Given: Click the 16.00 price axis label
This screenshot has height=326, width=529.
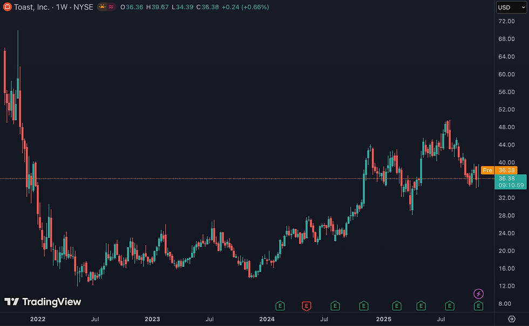Looking at the screenshot, I should pyautogui.click(x=507, y=268).
